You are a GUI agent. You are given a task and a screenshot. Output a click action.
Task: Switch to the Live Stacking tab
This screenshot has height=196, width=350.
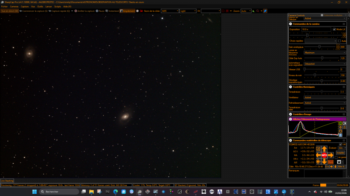[x=7, y=181]
